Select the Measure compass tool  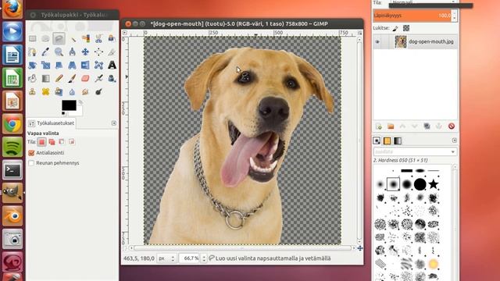point(73,52)
